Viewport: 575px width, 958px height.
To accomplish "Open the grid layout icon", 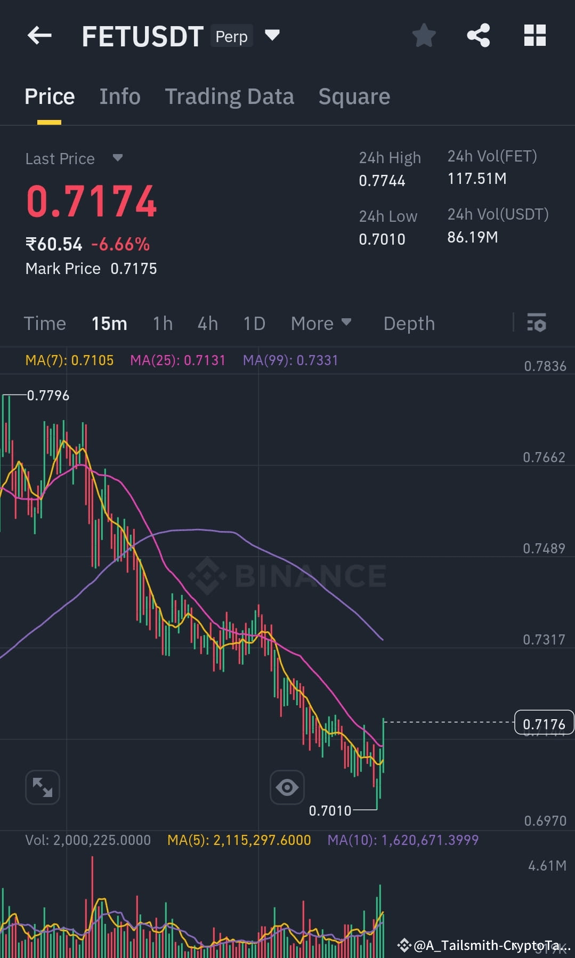I will (x=535, y=35).
